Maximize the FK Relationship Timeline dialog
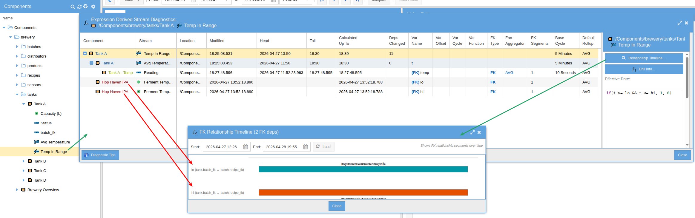Viewport: 695px width, 218px height. (472, 132)
